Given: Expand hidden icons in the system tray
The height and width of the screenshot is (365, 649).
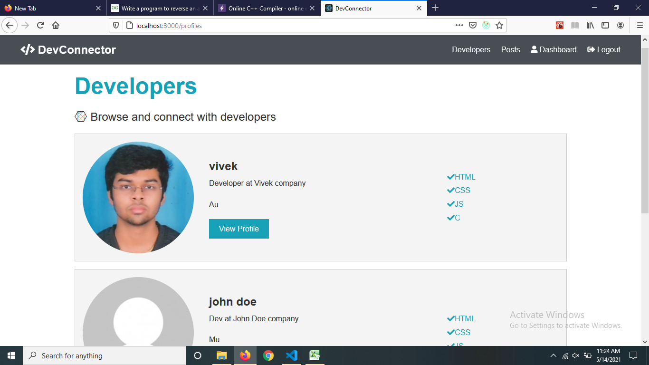Looking at the screenshot, I should [553, 355].
